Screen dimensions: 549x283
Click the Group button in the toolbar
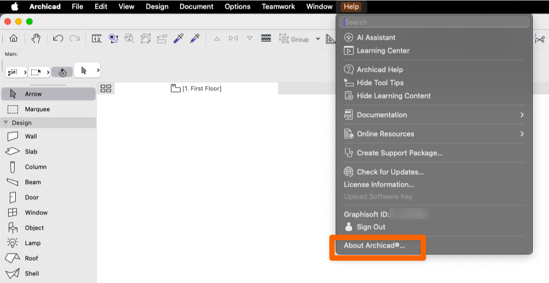pos(294,39)
